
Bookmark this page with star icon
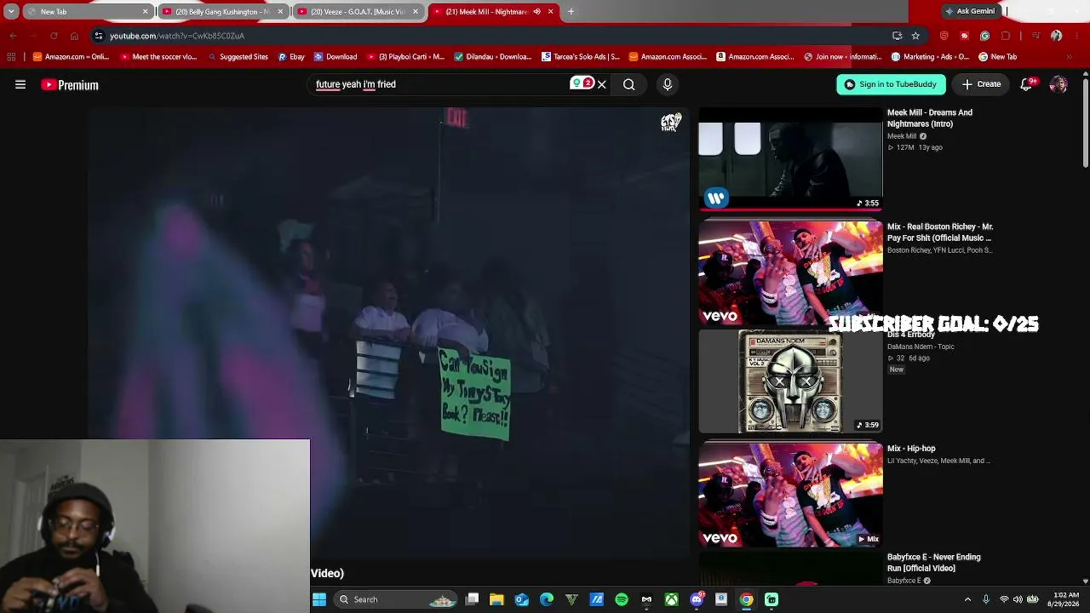click(x=915, y=36)
